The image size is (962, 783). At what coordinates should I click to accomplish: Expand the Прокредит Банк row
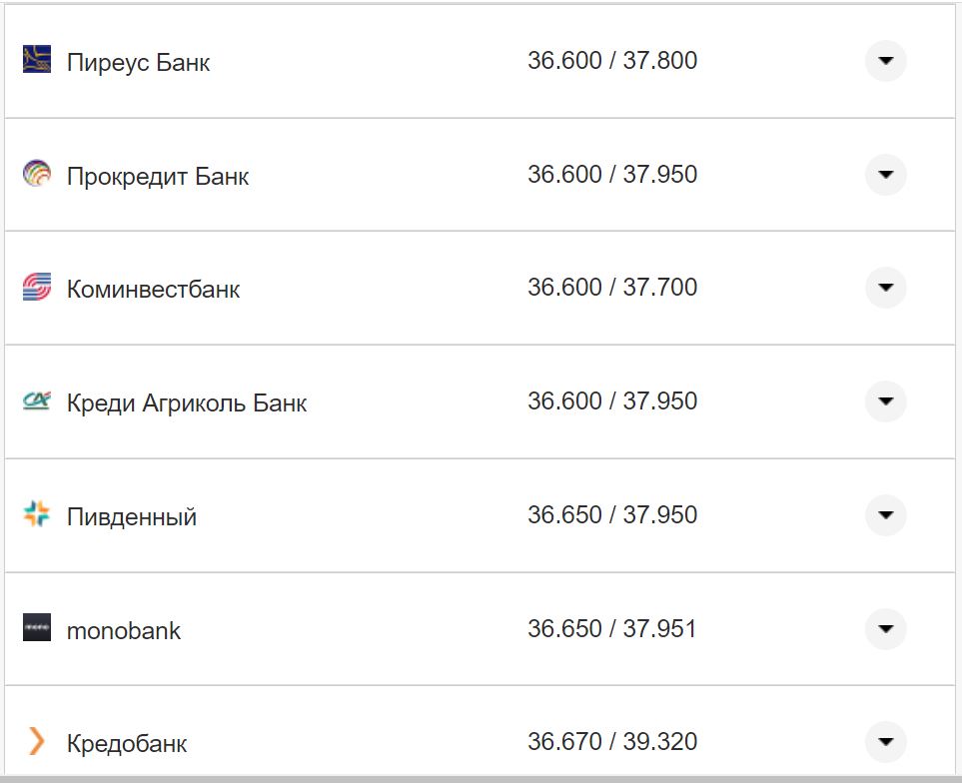pyautogui.click(x=886, y=175)
